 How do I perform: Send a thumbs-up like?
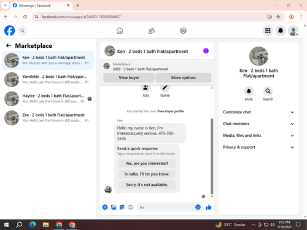[209, 207]
